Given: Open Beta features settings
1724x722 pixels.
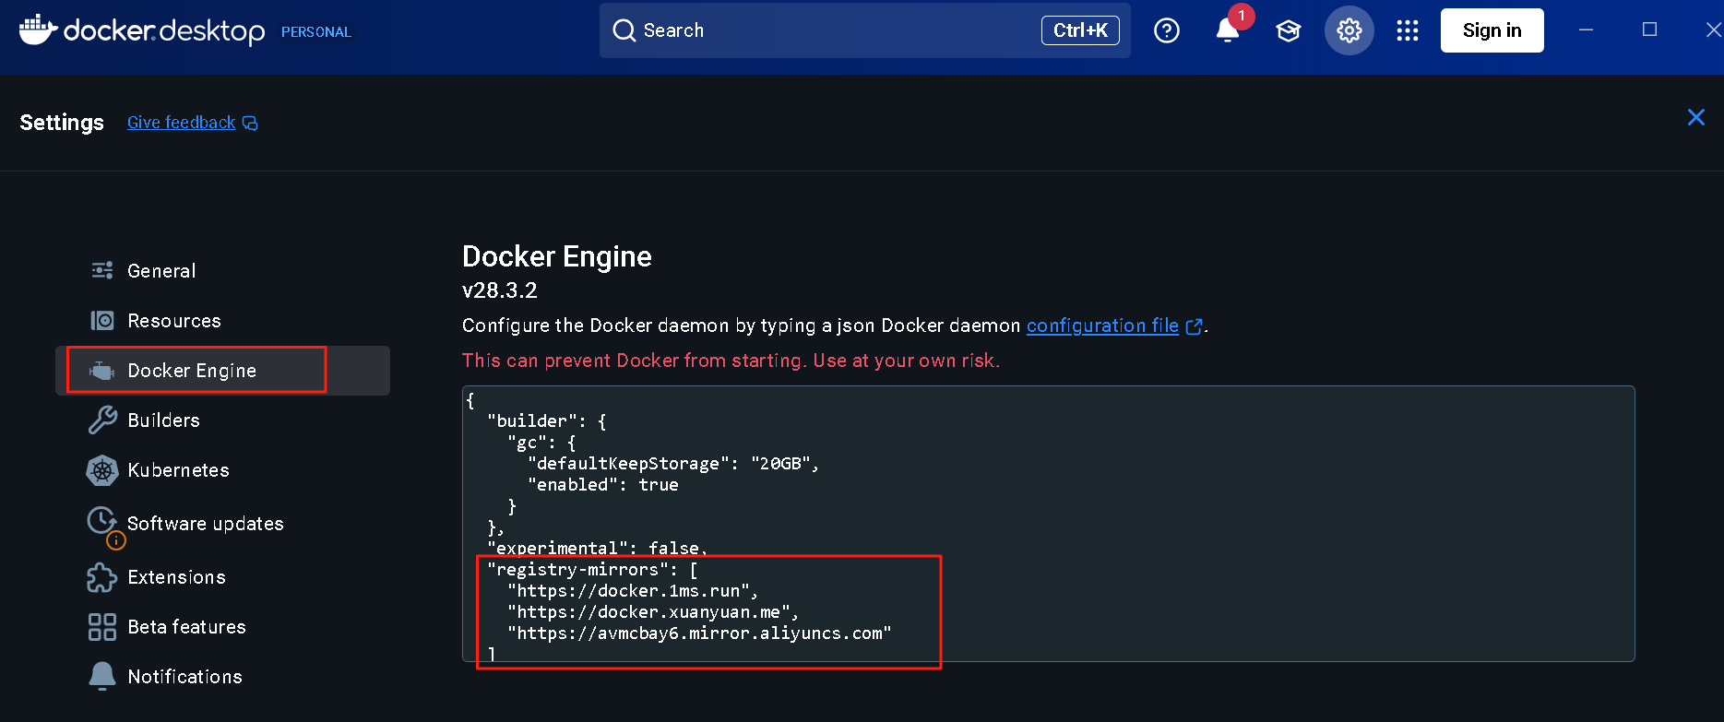Looking at the screenshot, I should (186, 627).
